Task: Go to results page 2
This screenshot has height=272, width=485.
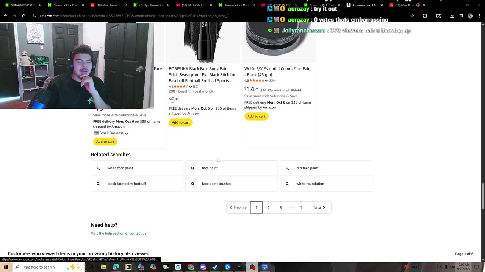Action: 268,207
